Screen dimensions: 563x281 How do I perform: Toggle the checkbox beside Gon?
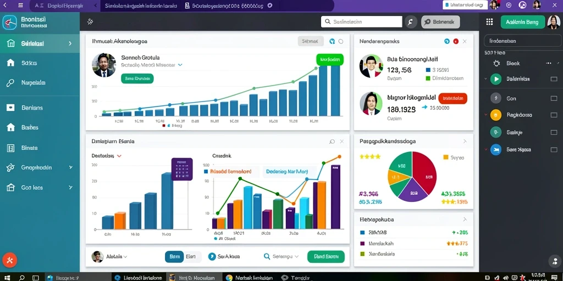click(x=554, y=98)
